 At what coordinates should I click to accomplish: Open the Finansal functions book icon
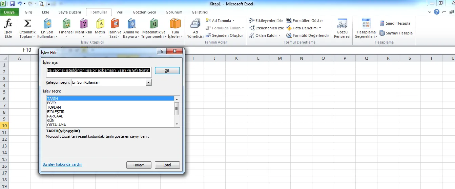(x=66, y=24)
